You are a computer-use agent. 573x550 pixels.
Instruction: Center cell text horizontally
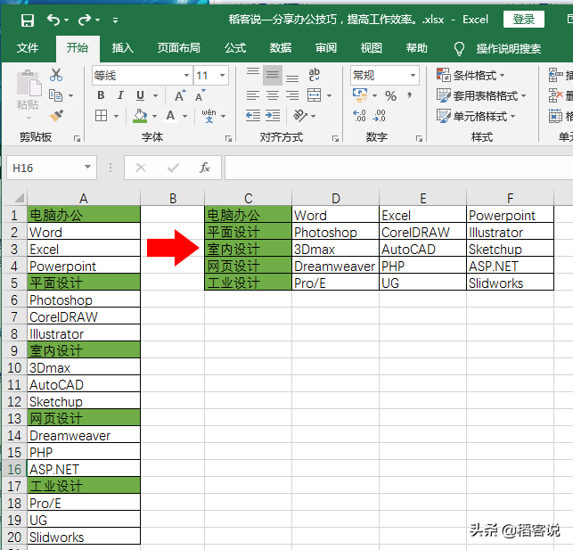click(273, 95)
